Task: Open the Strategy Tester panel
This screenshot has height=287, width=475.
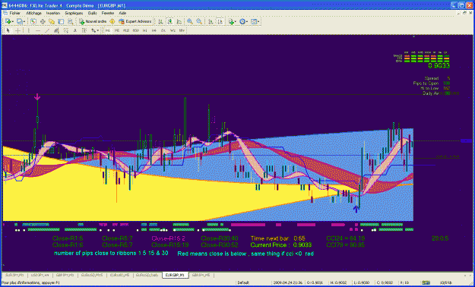Action: pyautogui.click(x=70, y=21)
